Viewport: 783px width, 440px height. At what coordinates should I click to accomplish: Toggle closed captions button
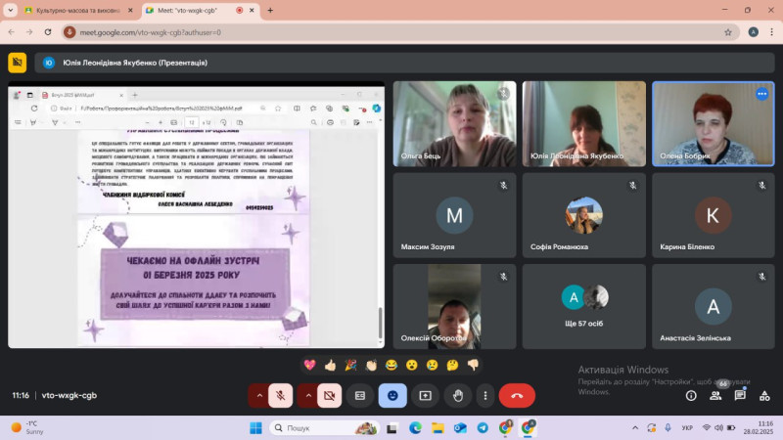point(360,395)
